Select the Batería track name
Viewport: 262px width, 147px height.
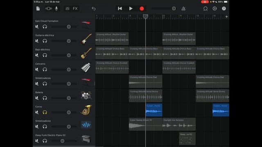(39, 92)
